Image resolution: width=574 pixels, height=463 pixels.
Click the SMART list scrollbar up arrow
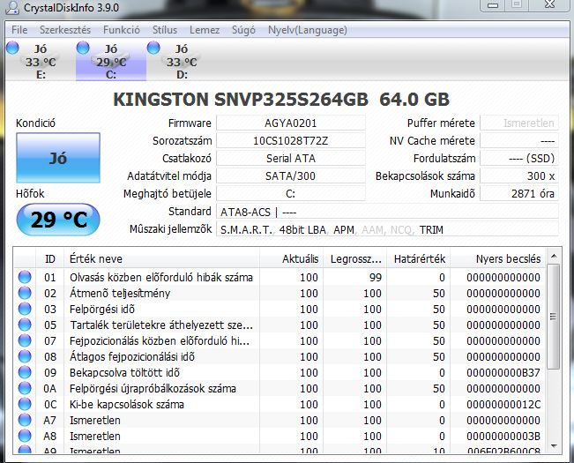554,257
